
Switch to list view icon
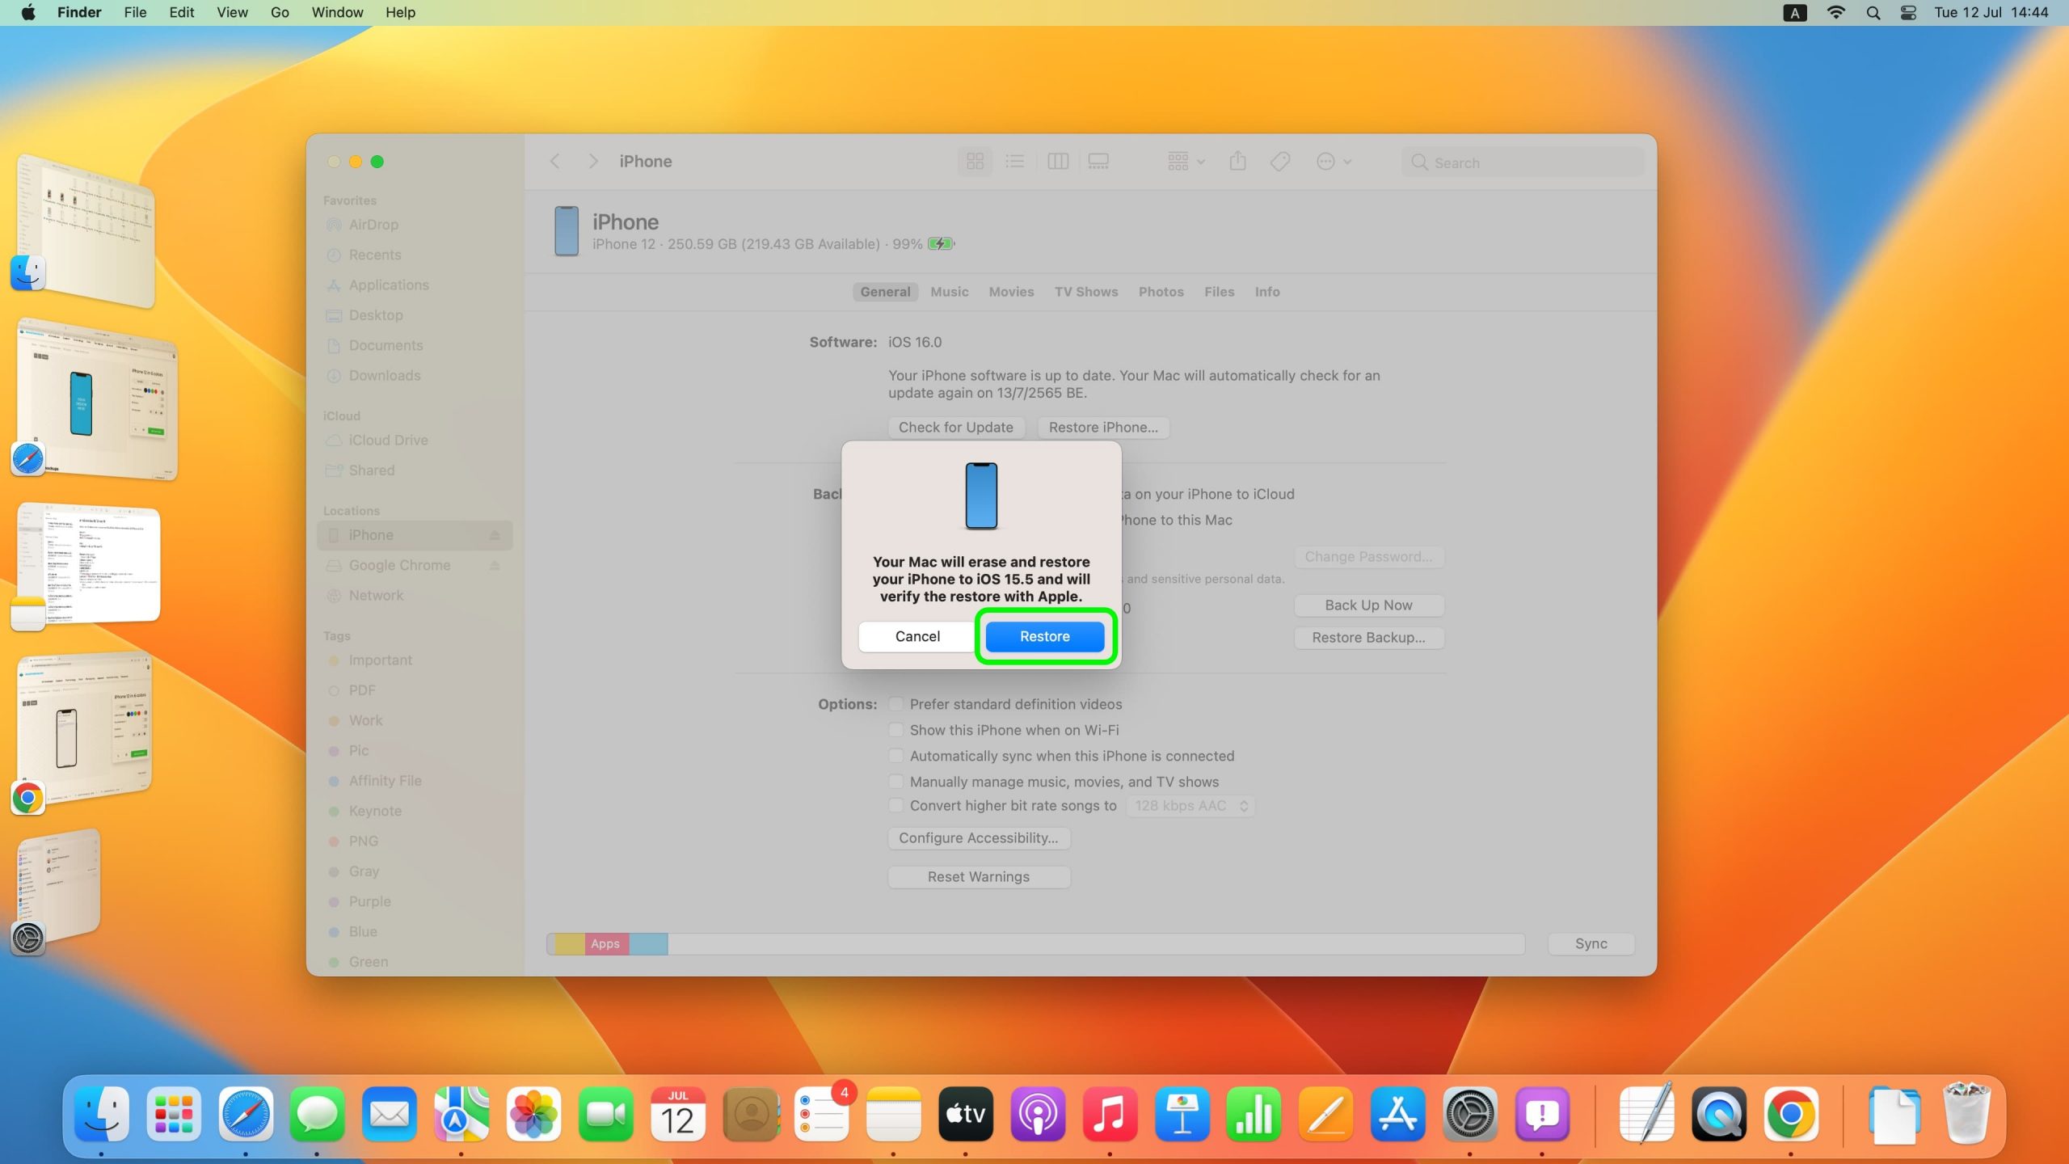[x=1014, y=162]
